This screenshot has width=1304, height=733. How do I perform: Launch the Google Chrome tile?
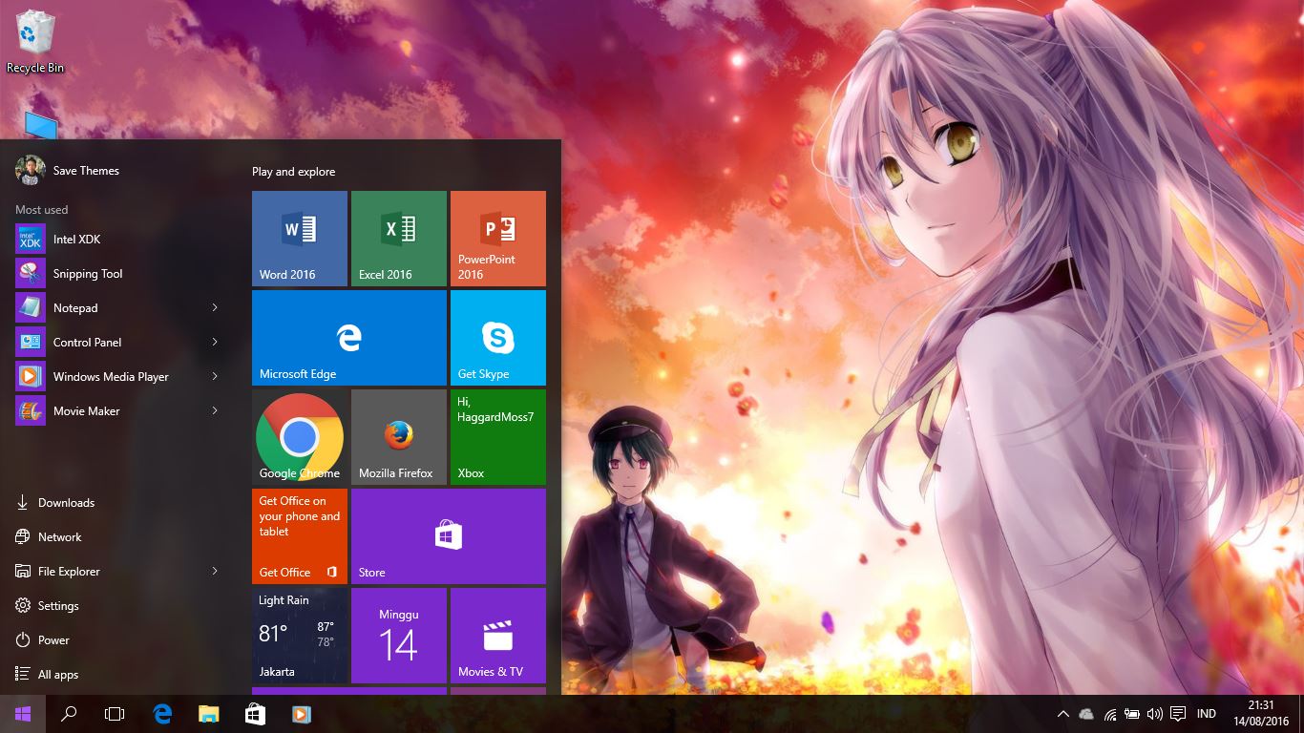(x=300, y=437)
